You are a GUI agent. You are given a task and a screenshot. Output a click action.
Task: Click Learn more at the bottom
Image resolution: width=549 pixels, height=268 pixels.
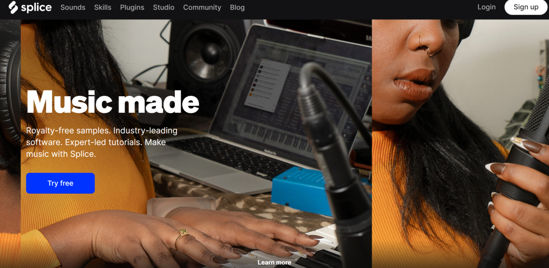[x=274, y=263]
